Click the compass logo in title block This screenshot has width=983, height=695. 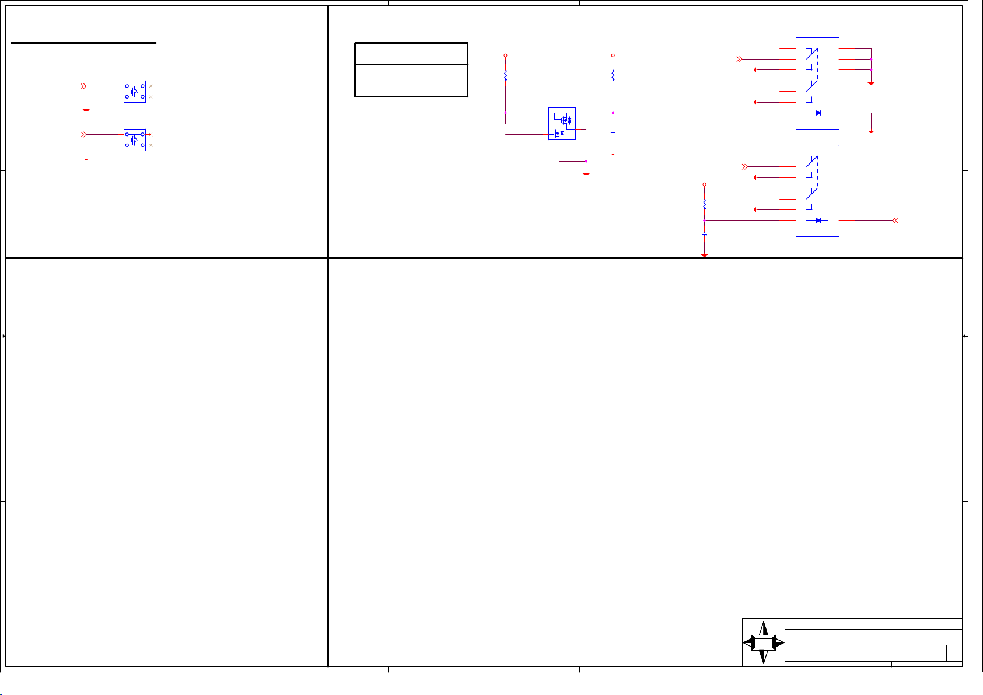763,642
